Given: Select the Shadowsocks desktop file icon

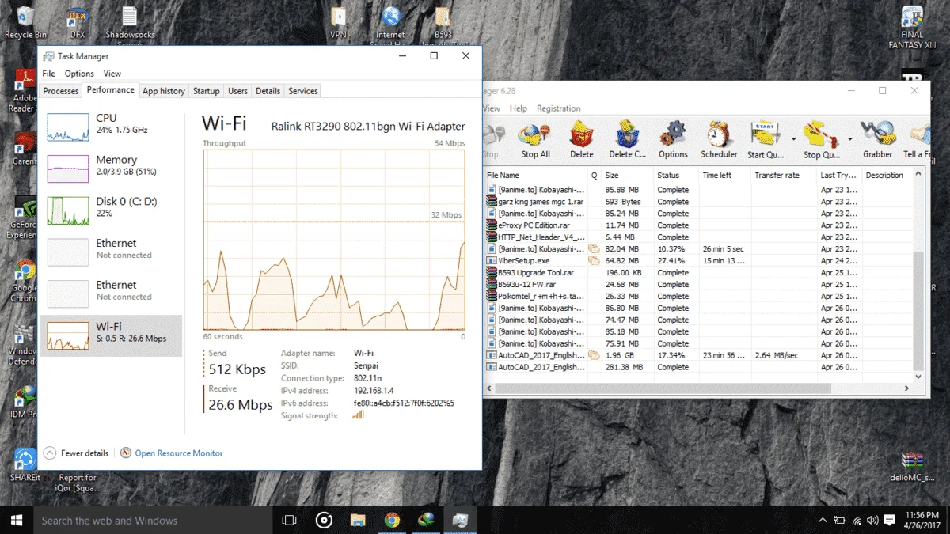Looking at the screenshot, I should [x=131, y=24].
